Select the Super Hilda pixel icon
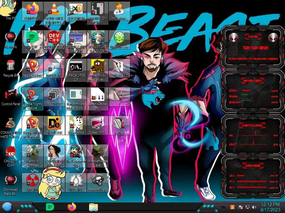Image resolution: width=285 pixels, height=213 pixels. (76, 126)
